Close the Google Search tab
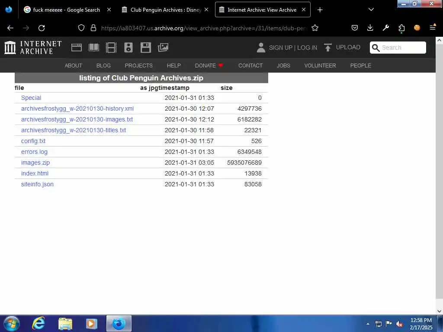The image size is (443, 332). point(109,10)
